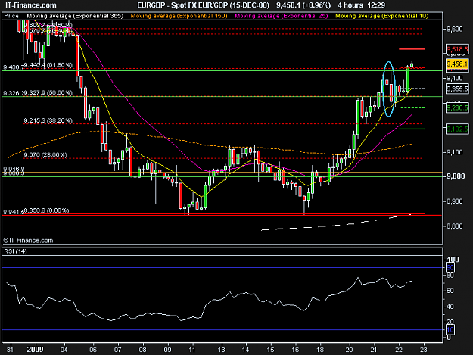Click the RSI (14) indicator label
Screen dimensions: 473x355
[15, 251]
